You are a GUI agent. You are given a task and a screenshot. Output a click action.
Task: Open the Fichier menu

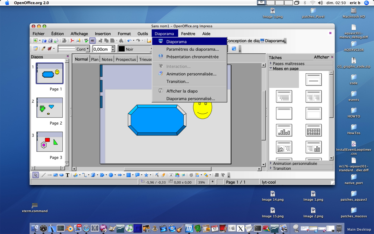coord(38,34)
